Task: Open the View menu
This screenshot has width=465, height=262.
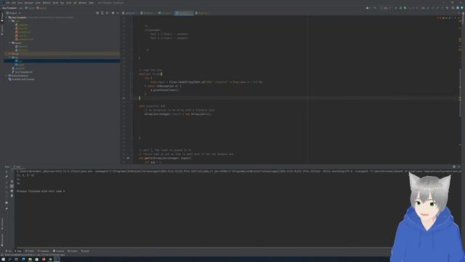Action: click(x=20, y=3)
